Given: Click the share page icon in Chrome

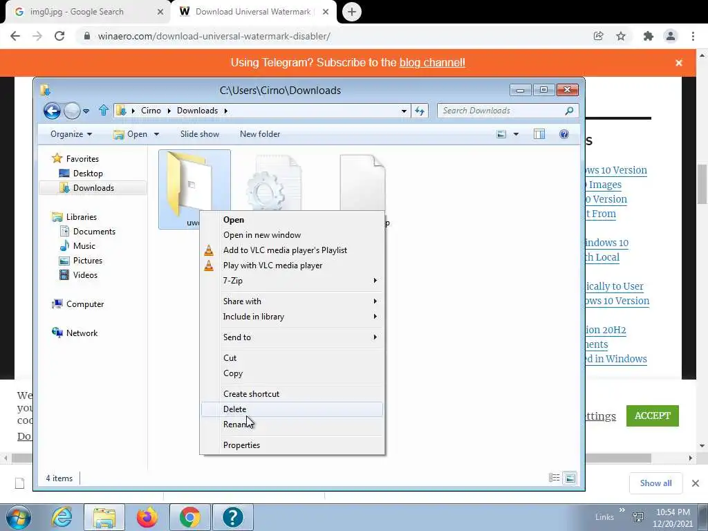Looking at the screenshot, I should pos(599,36).
